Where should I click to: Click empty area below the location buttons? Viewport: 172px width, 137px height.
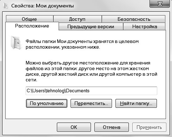coord(91,113)
